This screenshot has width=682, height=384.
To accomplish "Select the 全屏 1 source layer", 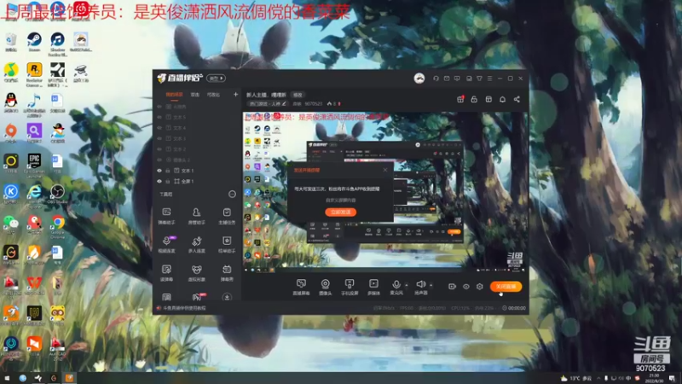I will pos(197,181).
